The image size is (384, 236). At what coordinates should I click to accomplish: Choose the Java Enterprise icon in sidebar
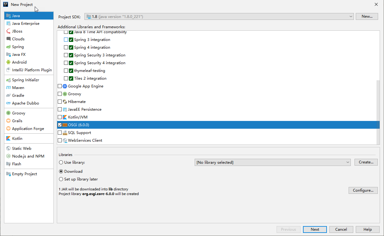8,24
